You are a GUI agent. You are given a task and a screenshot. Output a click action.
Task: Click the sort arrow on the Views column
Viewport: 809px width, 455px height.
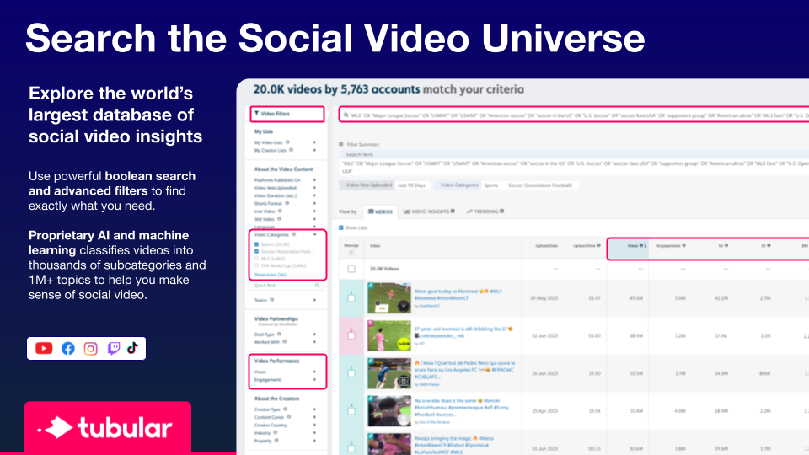(646, 245)
